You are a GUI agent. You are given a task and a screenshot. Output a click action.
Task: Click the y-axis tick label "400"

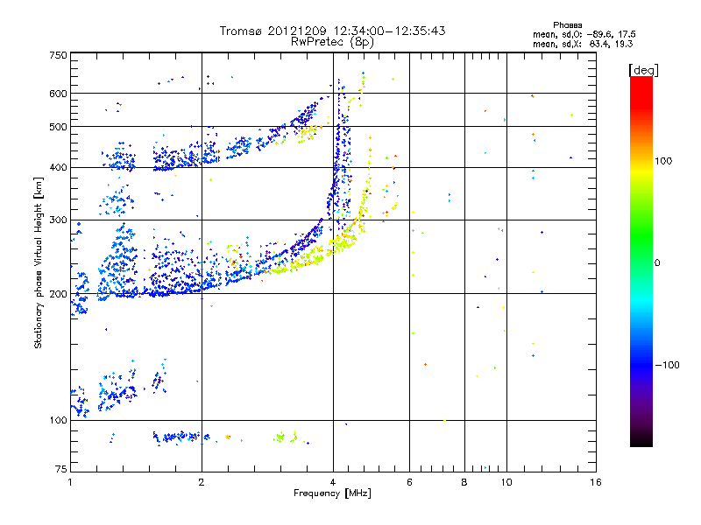[58, 167]
